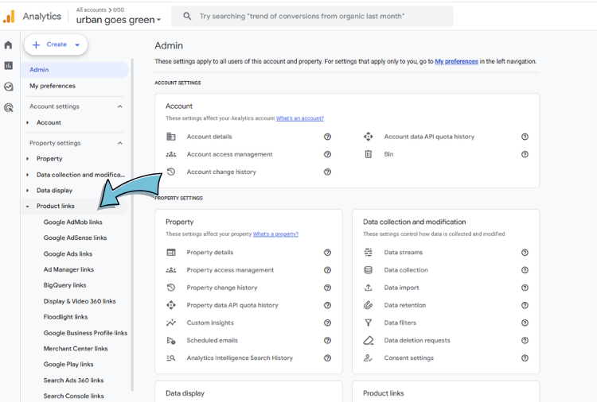The image size is (597, 402).
Task: Open Search Console links
Action: coord(73,396)
